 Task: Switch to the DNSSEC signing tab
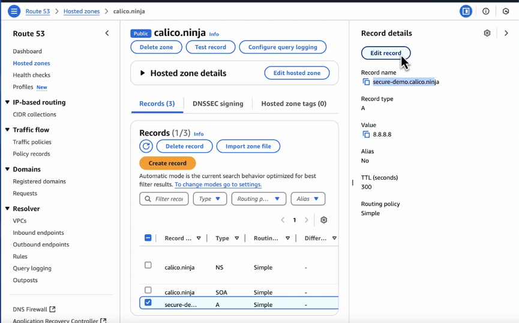click(218, 104)
